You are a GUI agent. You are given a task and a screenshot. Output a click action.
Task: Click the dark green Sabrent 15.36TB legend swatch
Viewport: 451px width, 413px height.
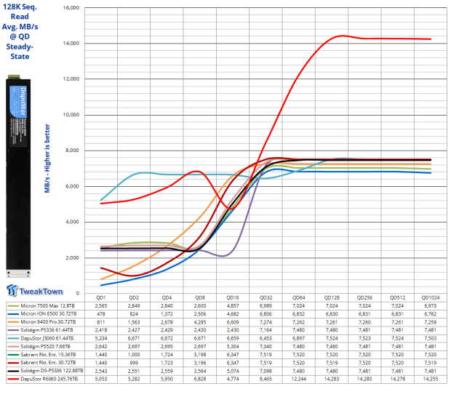point(13,355)
